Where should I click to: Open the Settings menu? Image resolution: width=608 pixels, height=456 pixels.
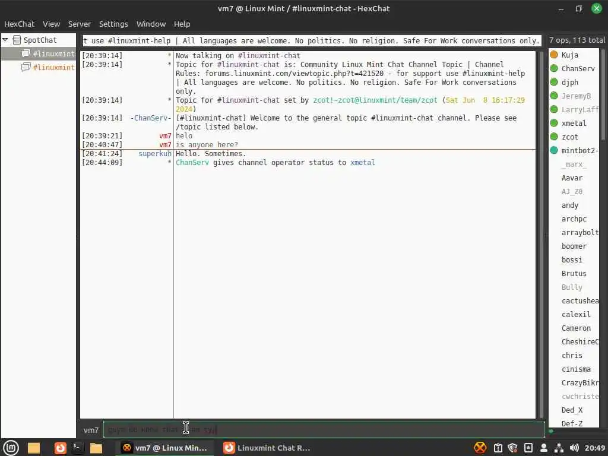[x=113, y=24]
